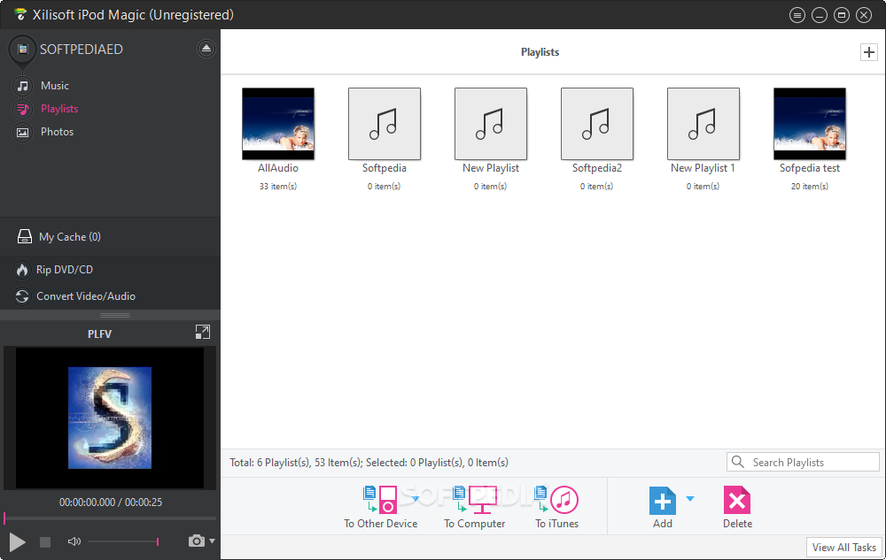The width and height of the screenshot is (886, 560).
Task: Click the Photos sidebar icon
Action: tap(23, 132)
